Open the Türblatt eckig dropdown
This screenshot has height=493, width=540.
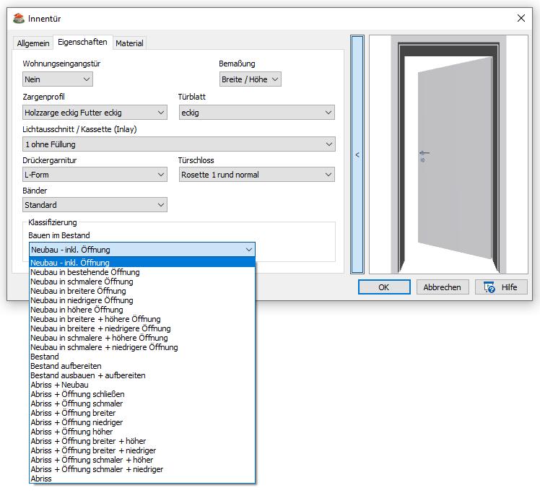tap(256, 113)
